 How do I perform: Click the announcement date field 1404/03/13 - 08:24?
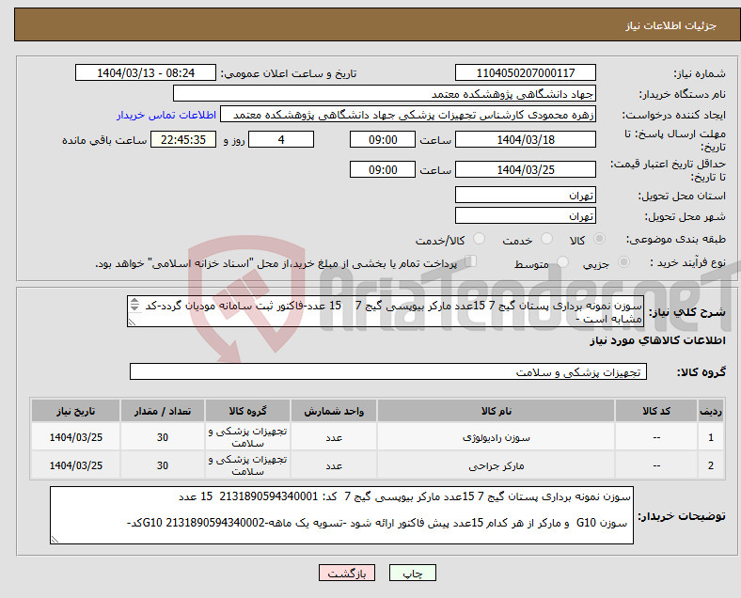(x=146, y=72)
